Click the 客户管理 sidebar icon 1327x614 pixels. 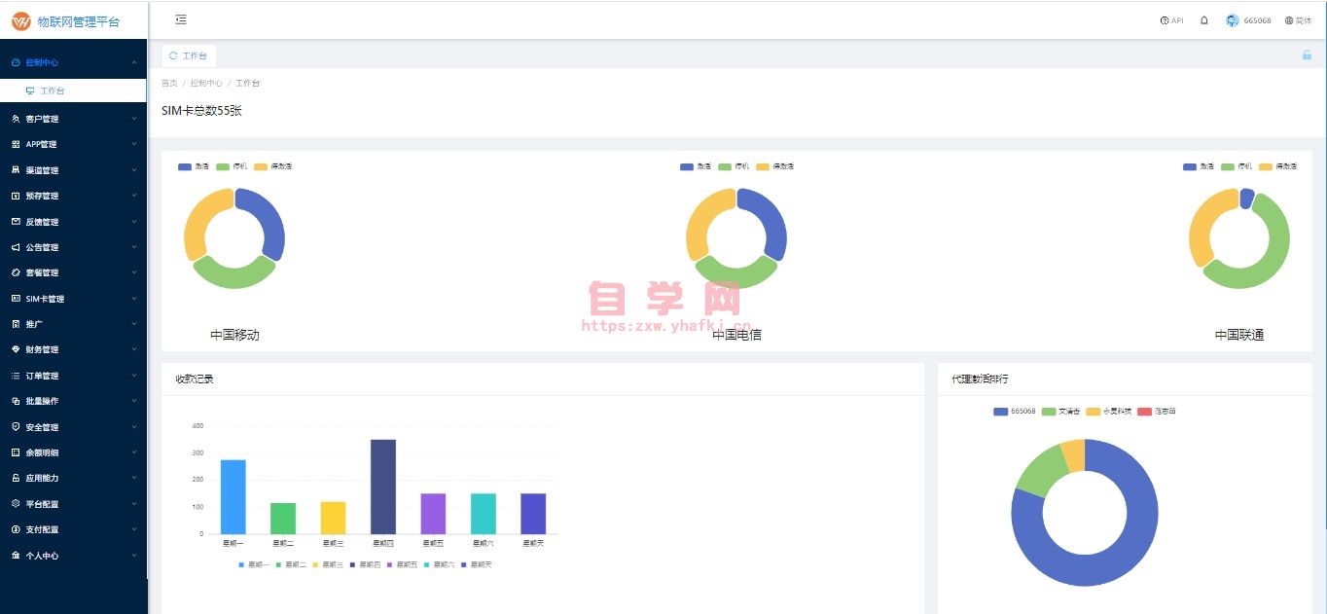(16, 119)
